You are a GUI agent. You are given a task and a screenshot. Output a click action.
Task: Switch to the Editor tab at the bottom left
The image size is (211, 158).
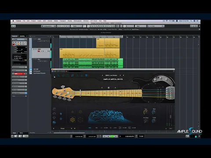21,133
